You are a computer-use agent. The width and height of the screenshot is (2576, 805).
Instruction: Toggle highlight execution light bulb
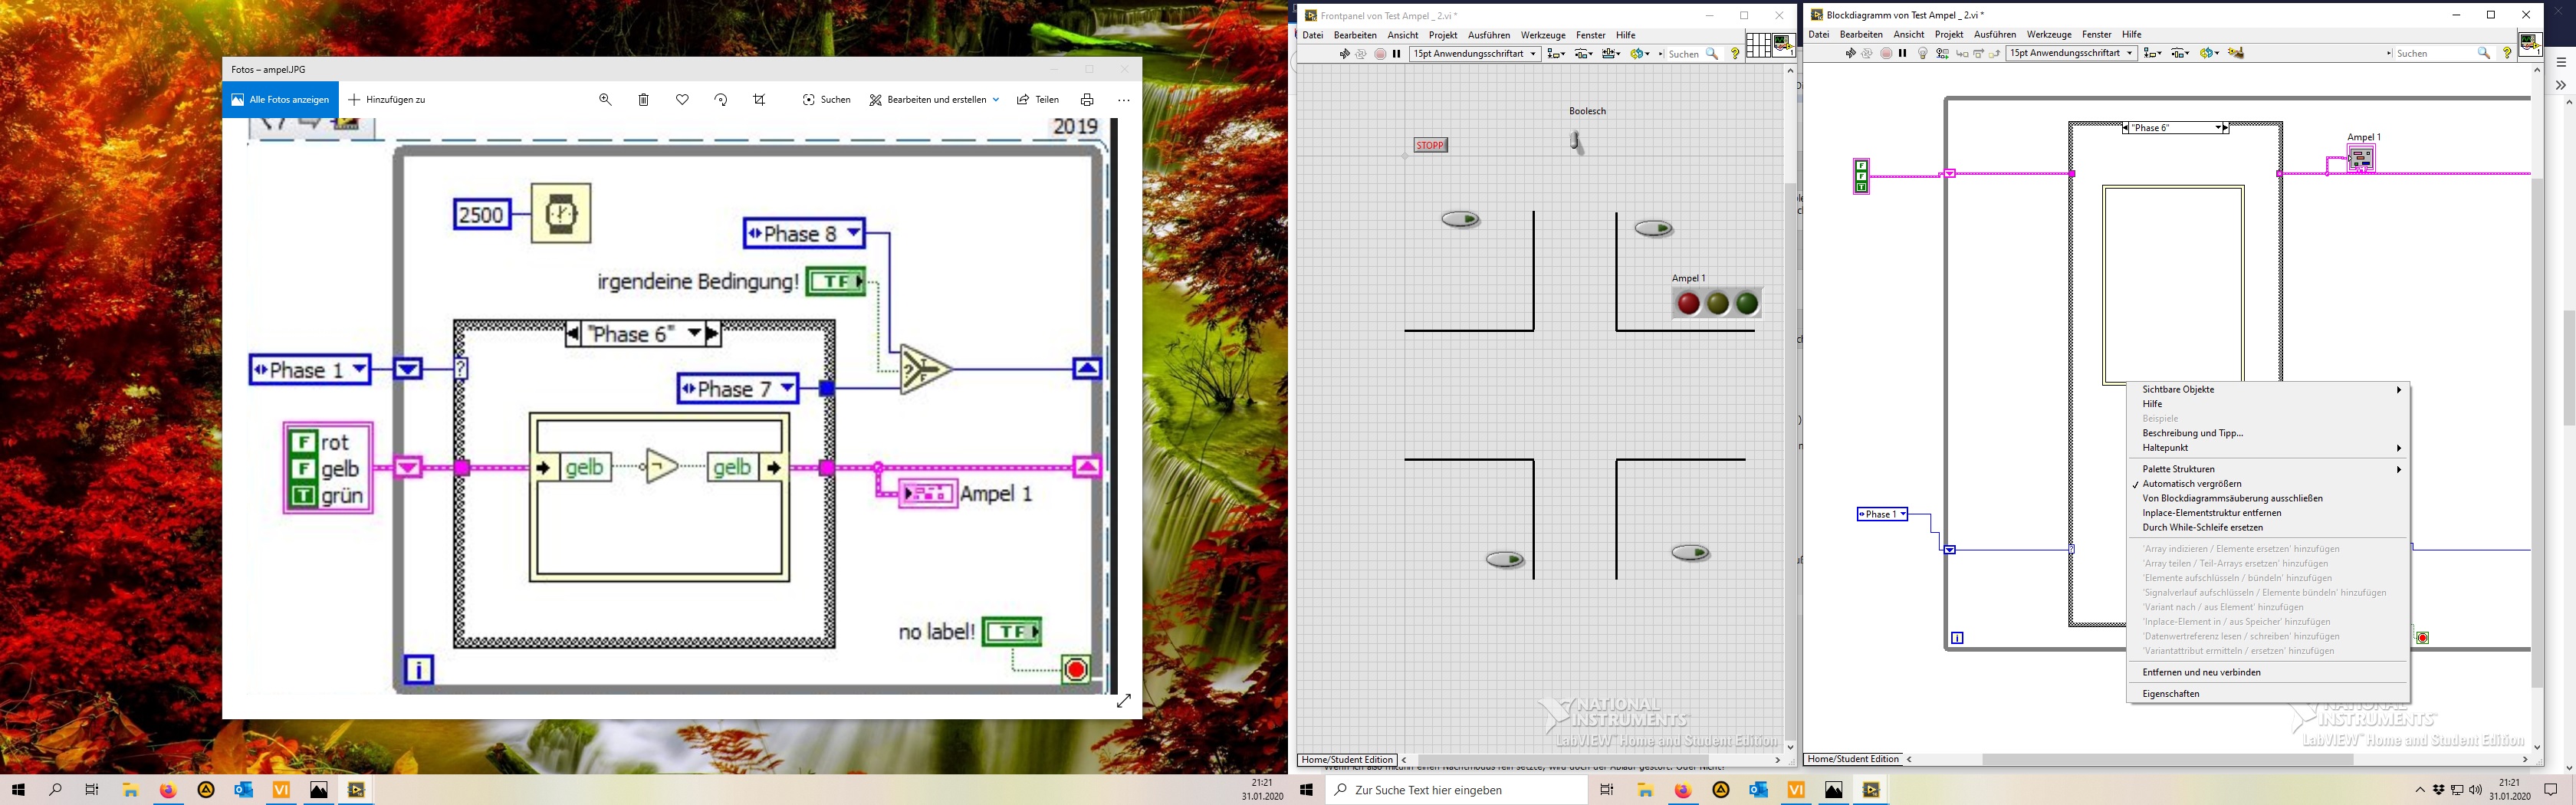pyautogui.click(x=1922, y=54)
